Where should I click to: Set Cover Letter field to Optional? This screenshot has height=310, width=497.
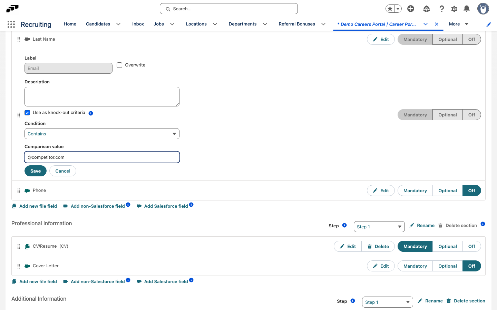coord(448,266)
